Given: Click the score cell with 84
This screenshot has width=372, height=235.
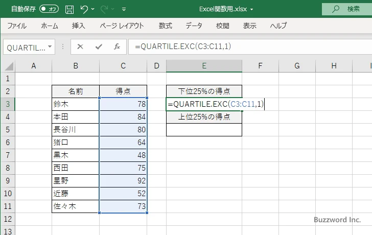Looking at the screenshot, I should tap(123, 117).
